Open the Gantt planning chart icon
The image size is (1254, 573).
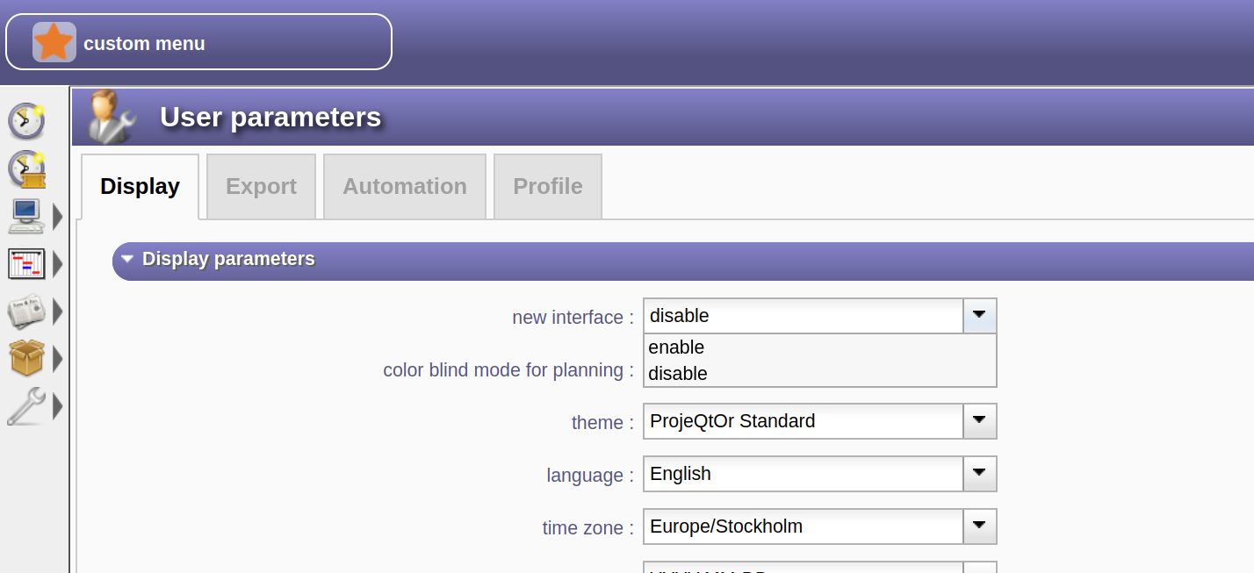click(25, 263)
